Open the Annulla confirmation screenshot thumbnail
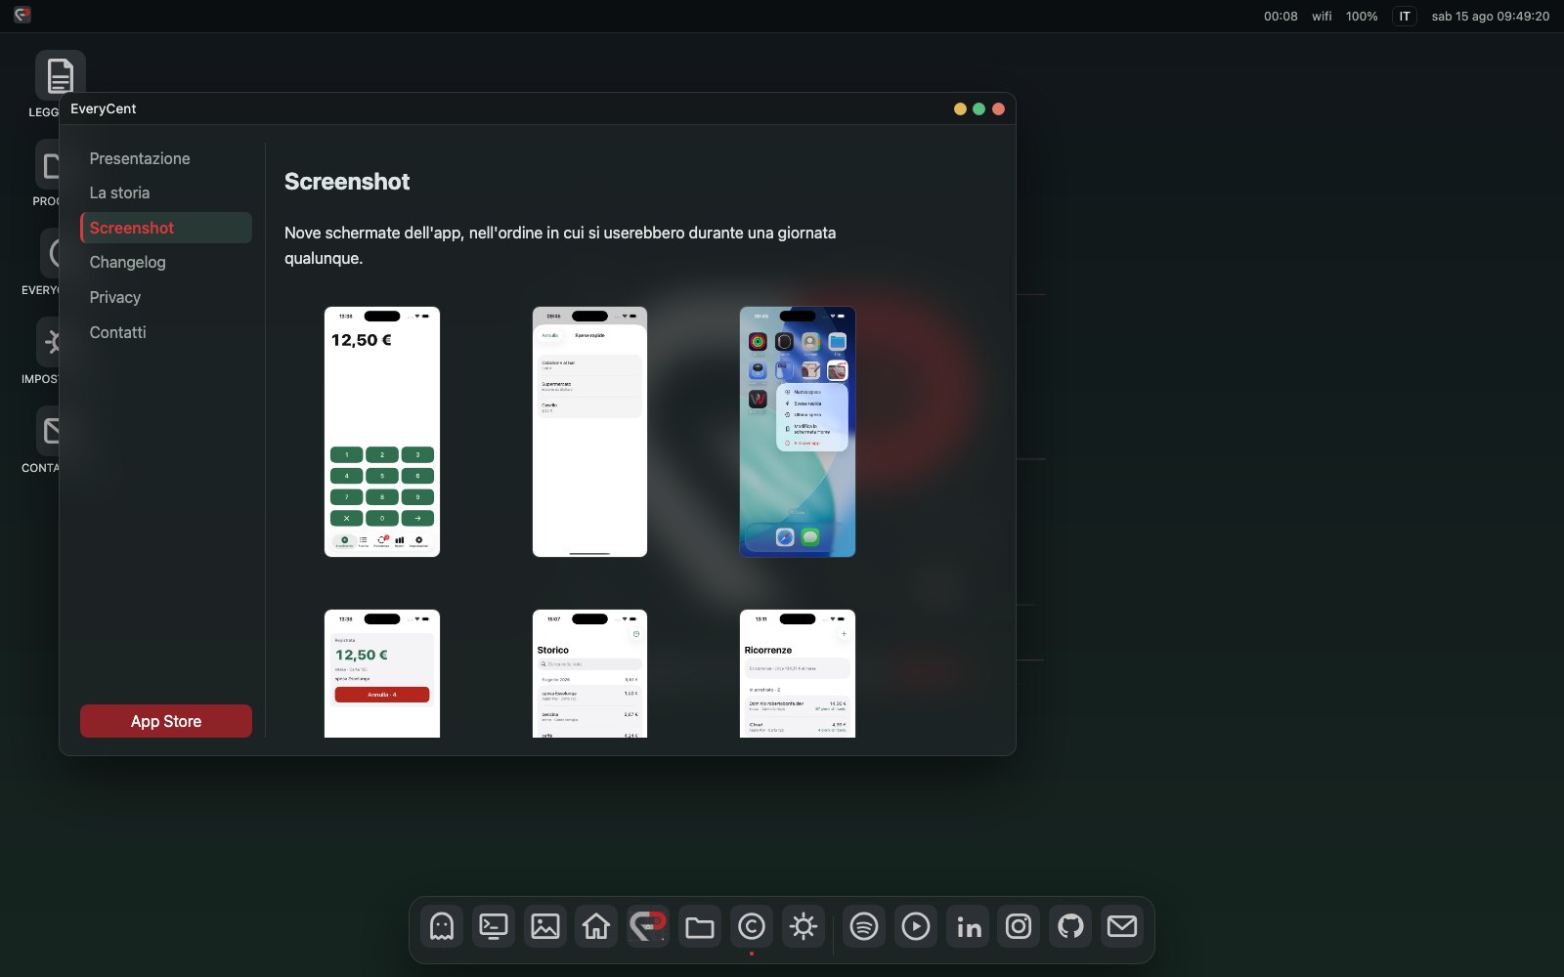Viewport: 1564px width, 977px height. click(382, 673)
